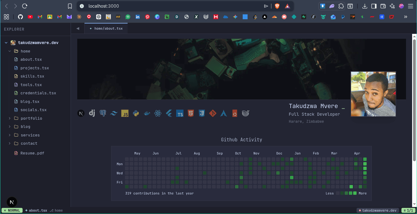The width and height of the screenshot is (417, 214).
Task: Click the NORMAL mode indicator in the status bar
Action: pos(12,210)
